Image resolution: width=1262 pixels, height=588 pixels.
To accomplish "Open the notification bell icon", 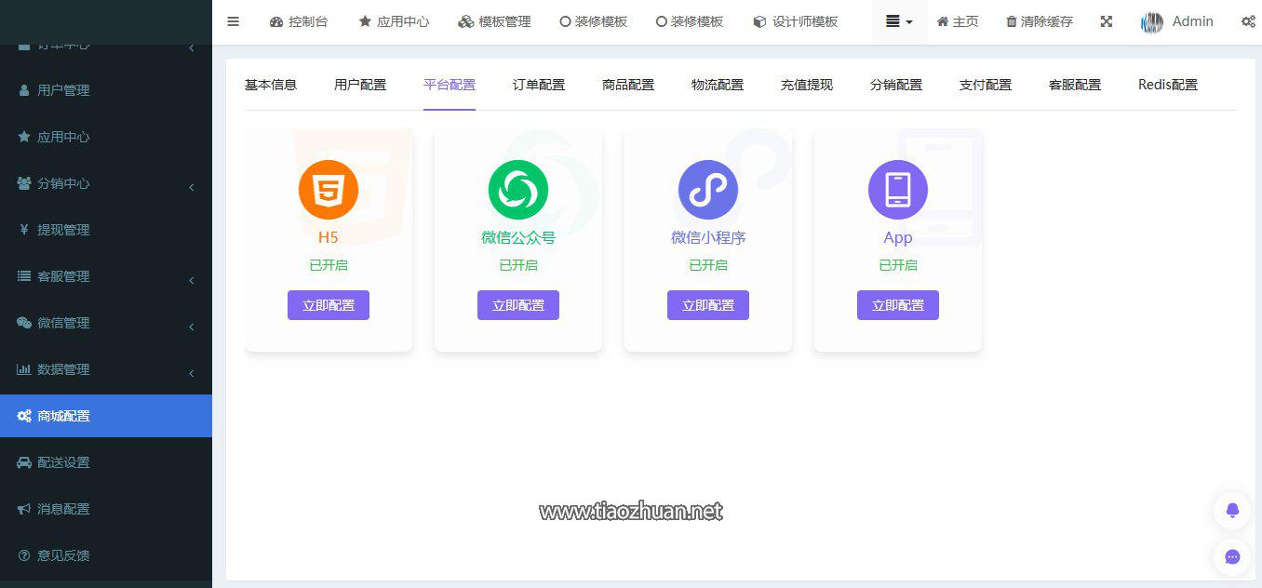I will pyautogui.click(x=1232, y=510).
